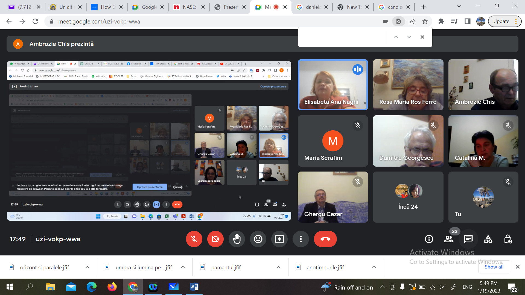Screen dimensions: 525x295
Task: Open downloaded file pamantul.jfif
Action: [x=226, y=267]
